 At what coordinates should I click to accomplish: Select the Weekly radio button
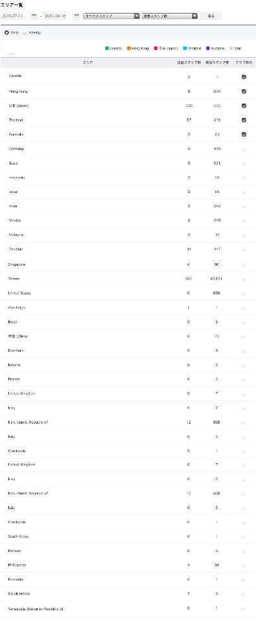click(x=25, y=32)
